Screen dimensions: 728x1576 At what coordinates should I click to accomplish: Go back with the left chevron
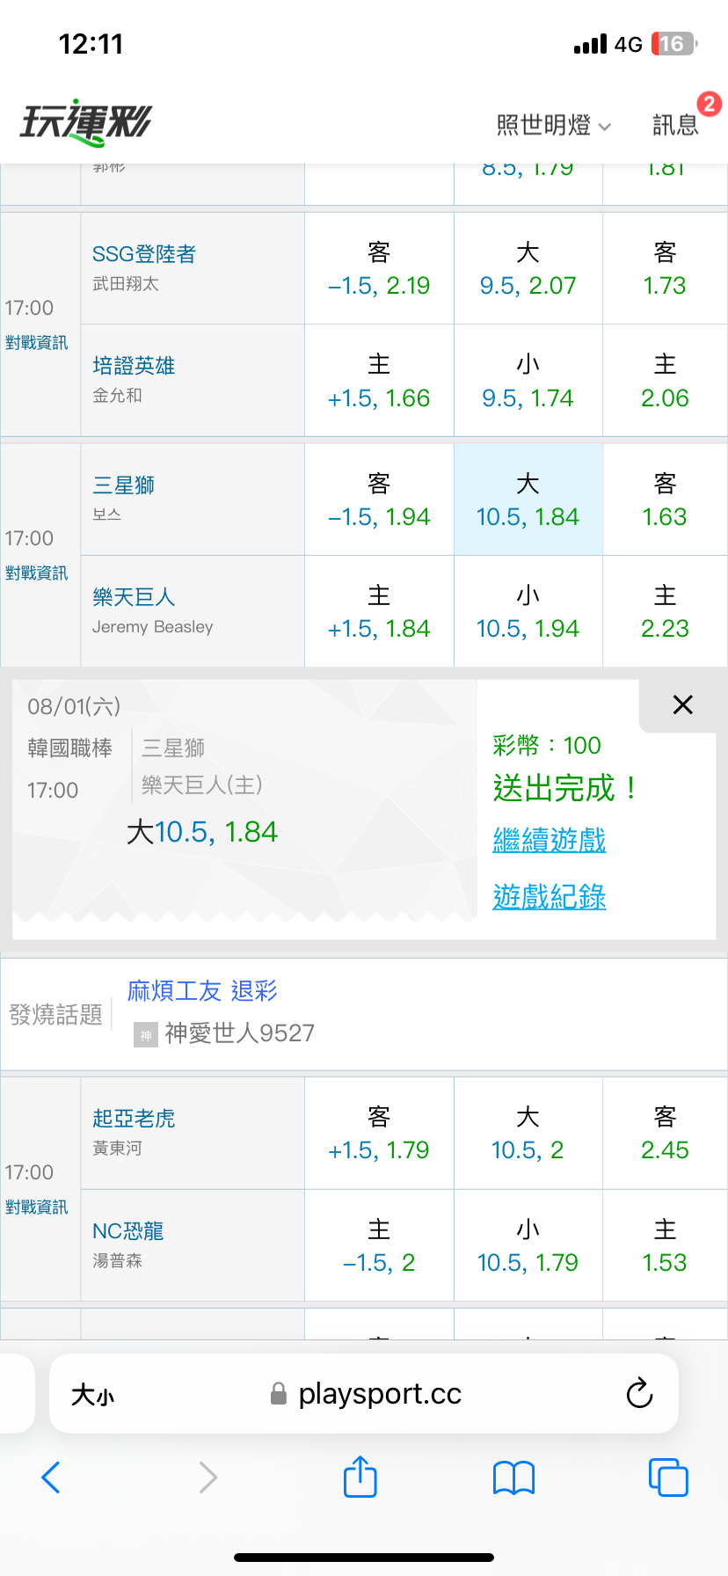(x=51, y=1477)
